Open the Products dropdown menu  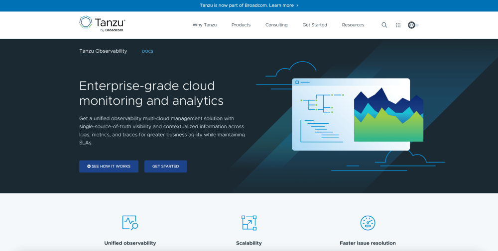point(241,25)
